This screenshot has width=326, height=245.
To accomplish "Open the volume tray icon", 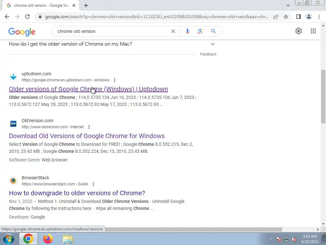I will tap(294, 239).
